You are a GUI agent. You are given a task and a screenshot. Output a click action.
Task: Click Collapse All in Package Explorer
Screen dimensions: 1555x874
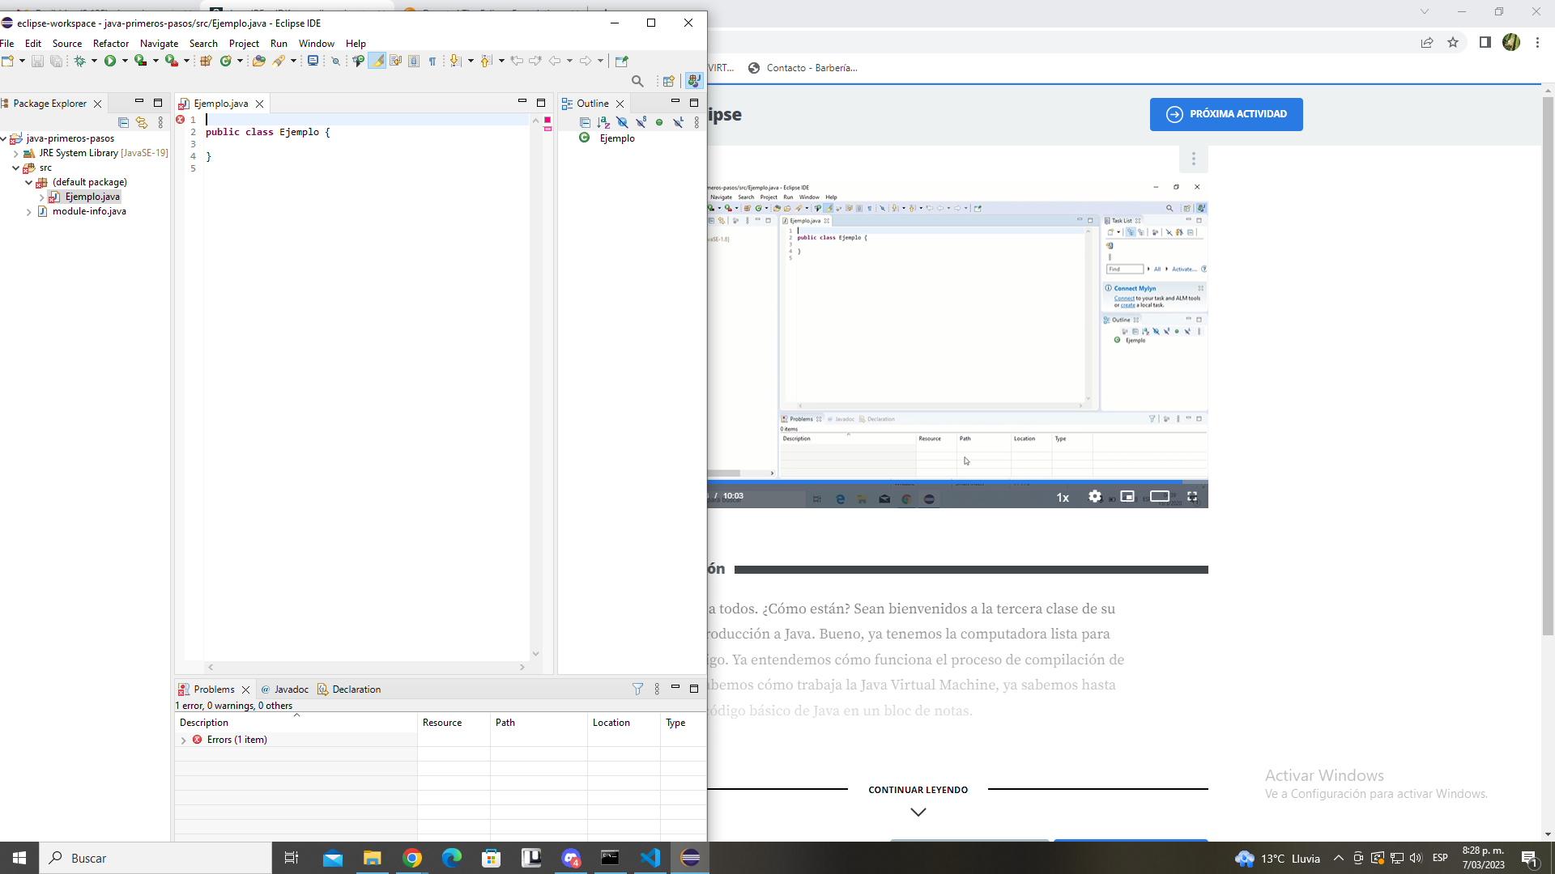[x=123, y=122]
